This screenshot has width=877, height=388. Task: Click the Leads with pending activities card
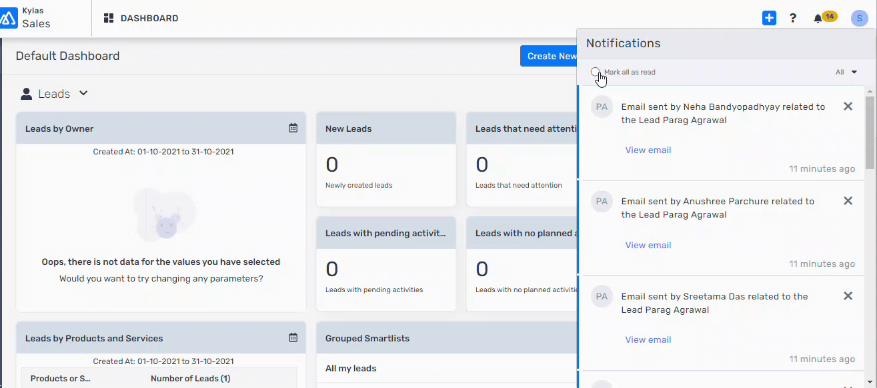tap(386, 264)
